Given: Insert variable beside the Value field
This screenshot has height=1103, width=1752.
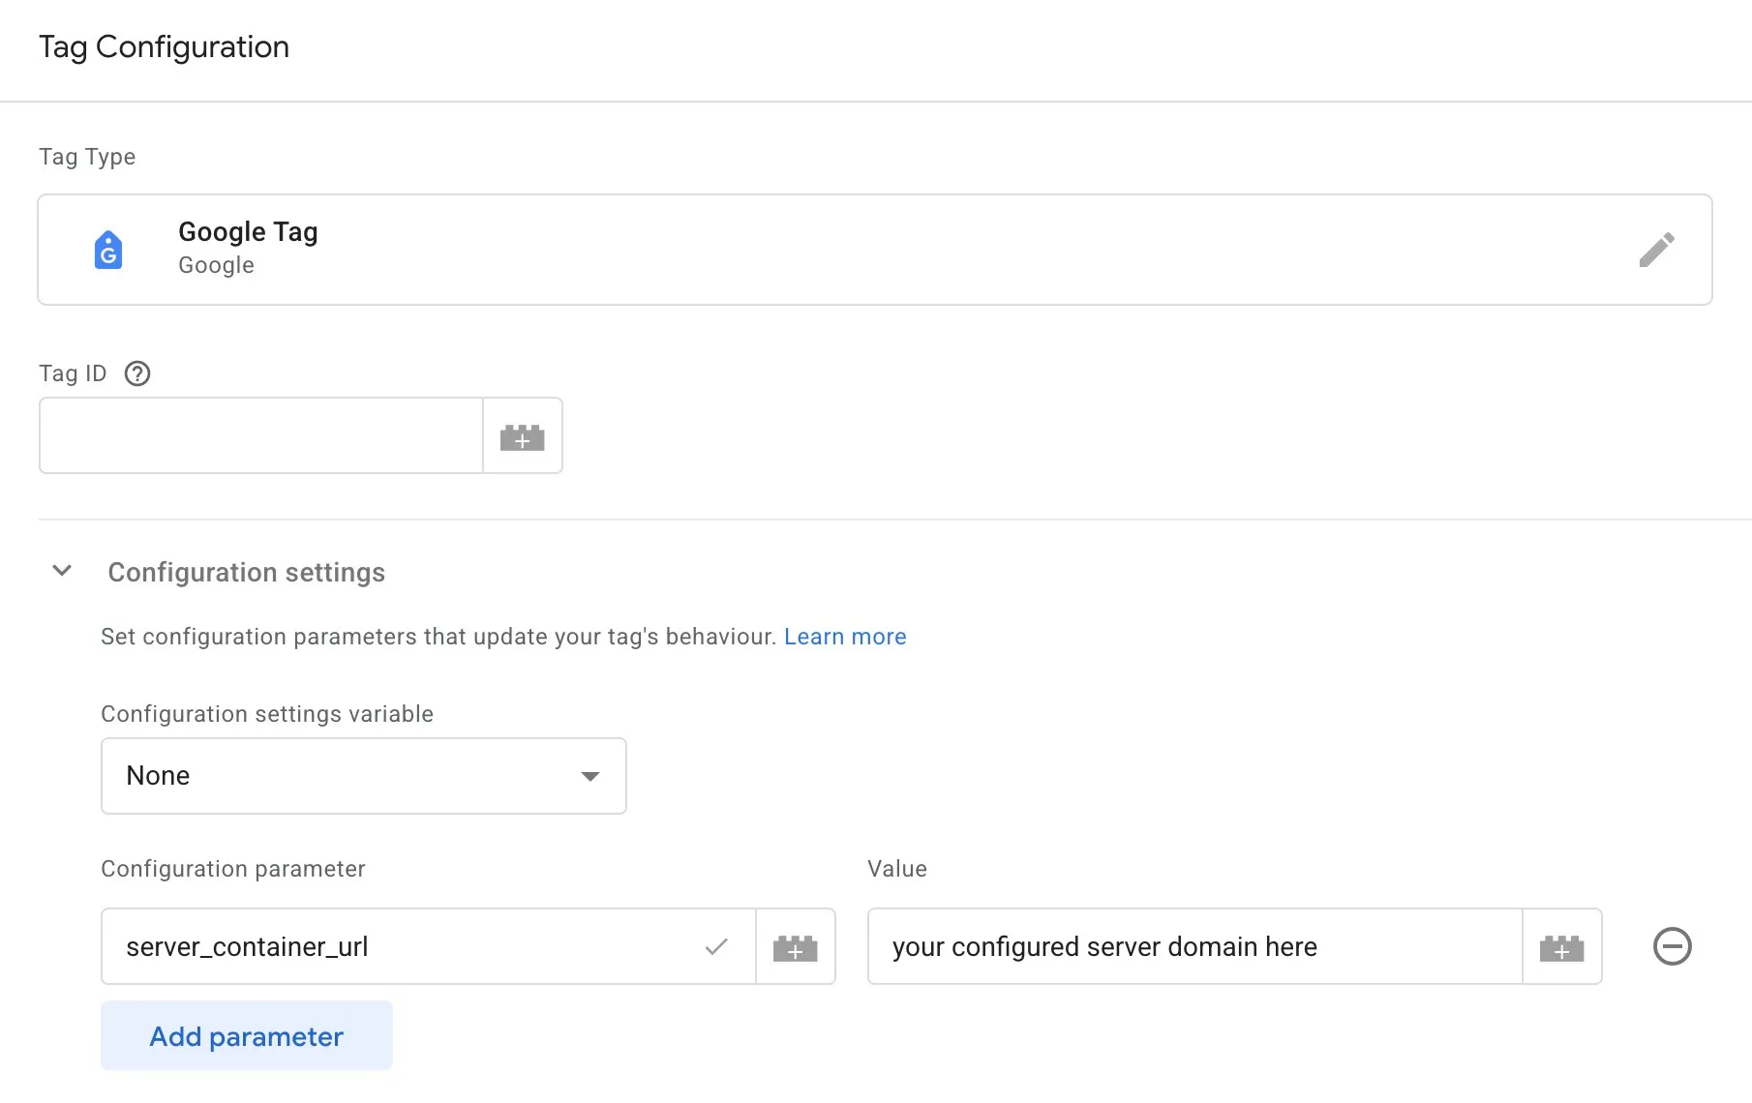Looking at the screenshot, I should pyautogui.click(x=1561, y=947).
